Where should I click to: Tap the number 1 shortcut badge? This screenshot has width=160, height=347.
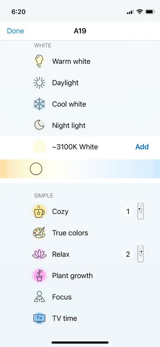[128, 211]
